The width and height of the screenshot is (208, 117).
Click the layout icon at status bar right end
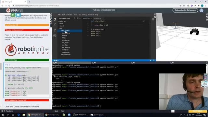click(154, 60)
